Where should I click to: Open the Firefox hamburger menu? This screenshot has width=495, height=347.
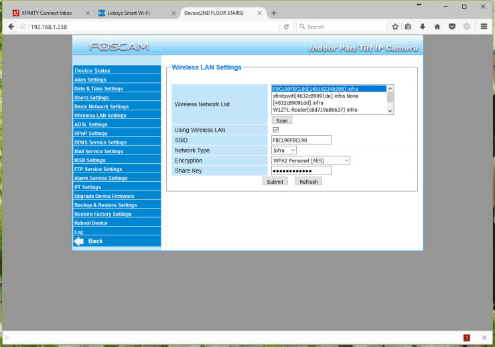click(x=484, y=27)
